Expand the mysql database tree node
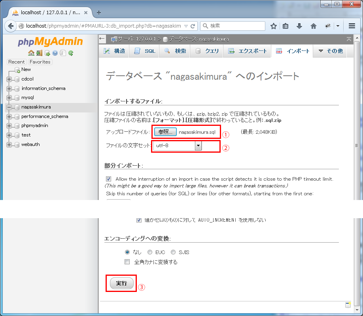The height and width of the screenshot is (316, 363). pyautogui.click(x=9, y=97)
